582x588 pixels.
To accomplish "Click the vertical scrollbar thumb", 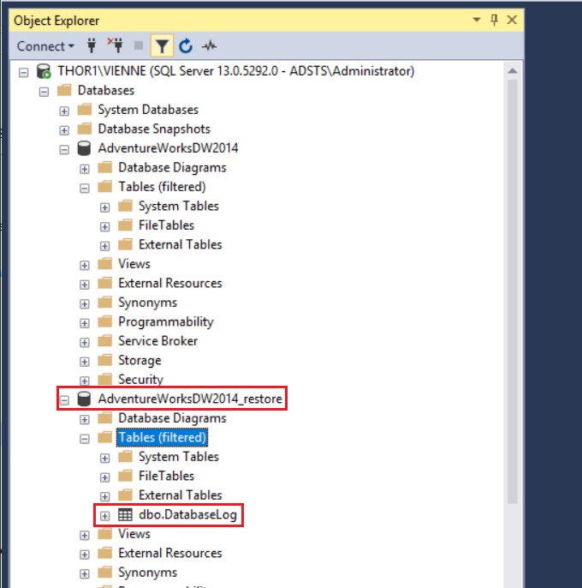I will pyautogui.click(x=513, y=291).
